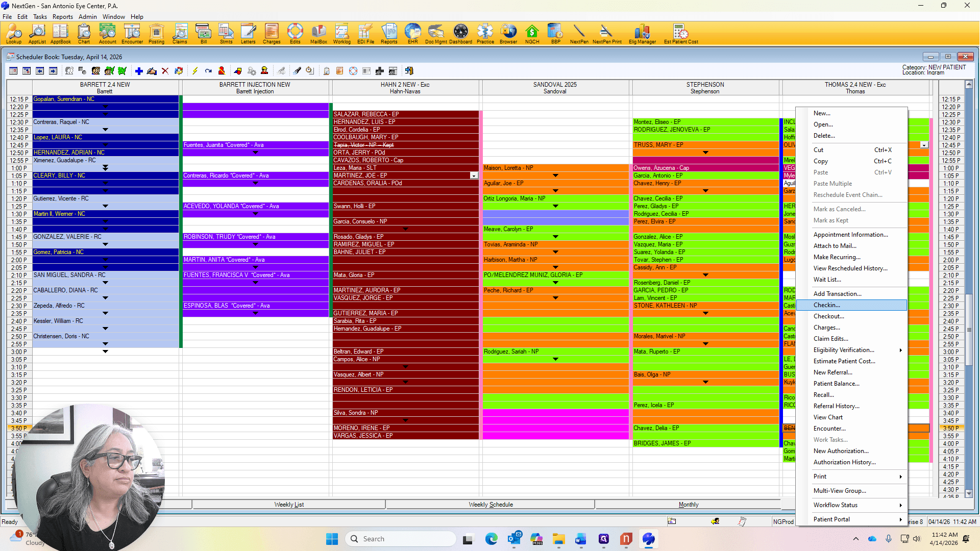The height and width of the screenshot is (551, 980).
Task: Open the NGCH toolbar icon
Action: (x=532, y=34)
